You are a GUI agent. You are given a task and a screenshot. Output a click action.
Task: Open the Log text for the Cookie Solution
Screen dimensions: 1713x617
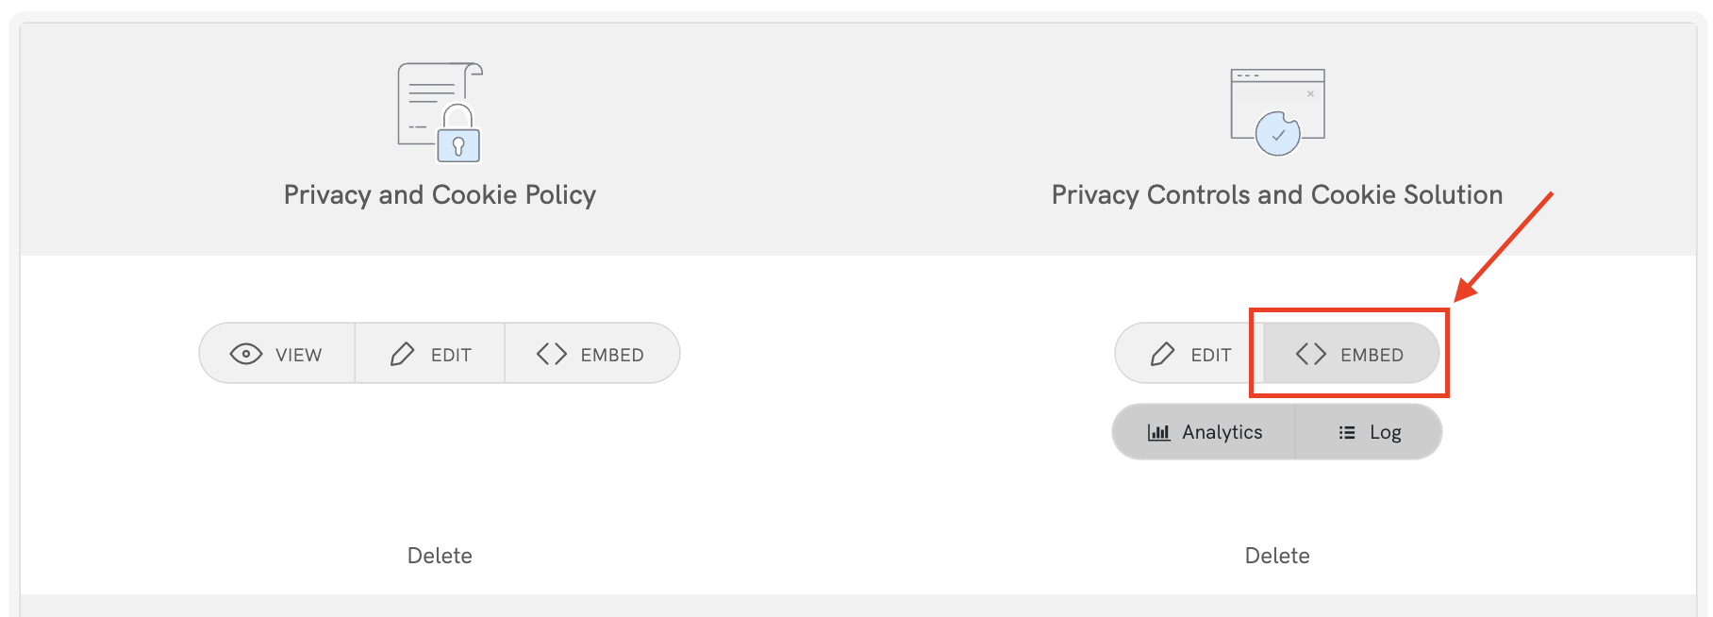1385,432
